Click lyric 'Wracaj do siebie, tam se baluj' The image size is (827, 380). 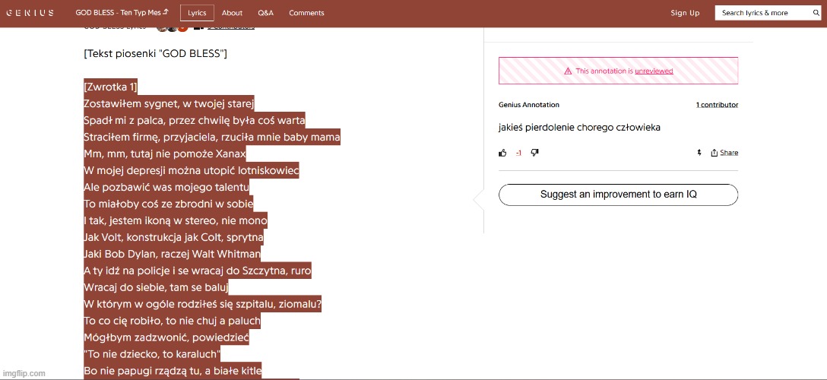[x=156, y=288]
